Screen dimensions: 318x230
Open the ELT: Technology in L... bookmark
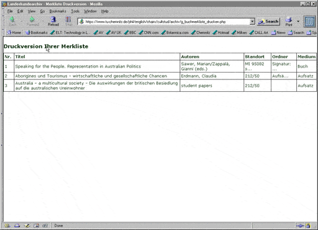[70, 33]
